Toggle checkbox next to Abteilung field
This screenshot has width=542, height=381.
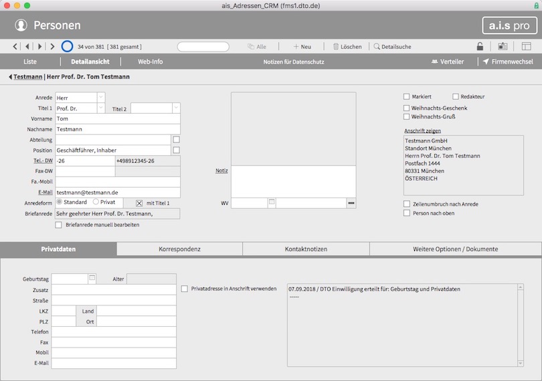pos(176,139)
